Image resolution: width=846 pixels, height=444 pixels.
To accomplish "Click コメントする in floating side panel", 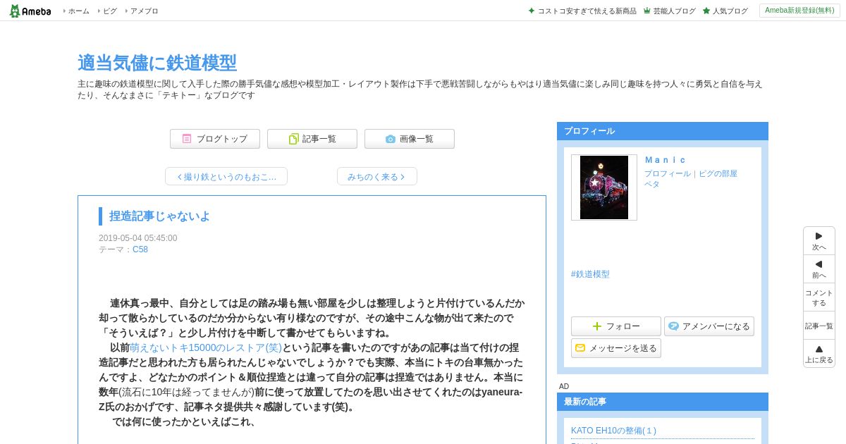I will (x=819, y=297).
